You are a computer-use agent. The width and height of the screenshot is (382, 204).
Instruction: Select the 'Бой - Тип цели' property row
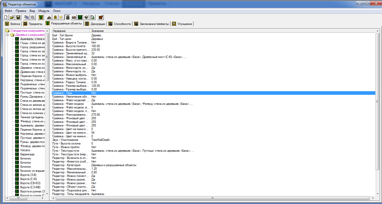(213, 39)
